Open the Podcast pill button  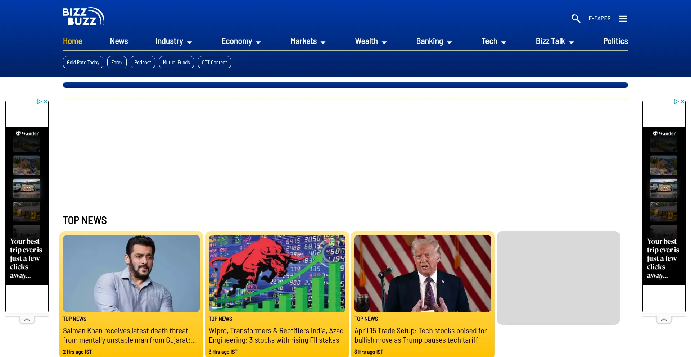click(x=143, y=62)
